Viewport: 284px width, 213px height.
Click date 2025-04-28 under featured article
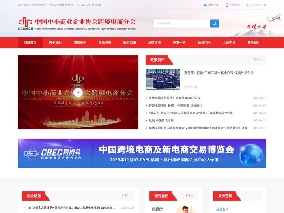pyautogui.click(x=191, y=87)
